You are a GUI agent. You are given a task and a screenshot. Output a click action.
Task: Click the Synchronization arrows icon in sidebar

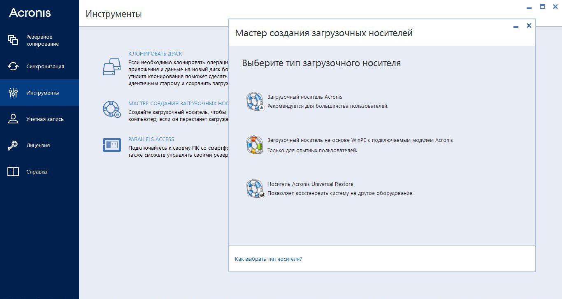tap(13, 66)
